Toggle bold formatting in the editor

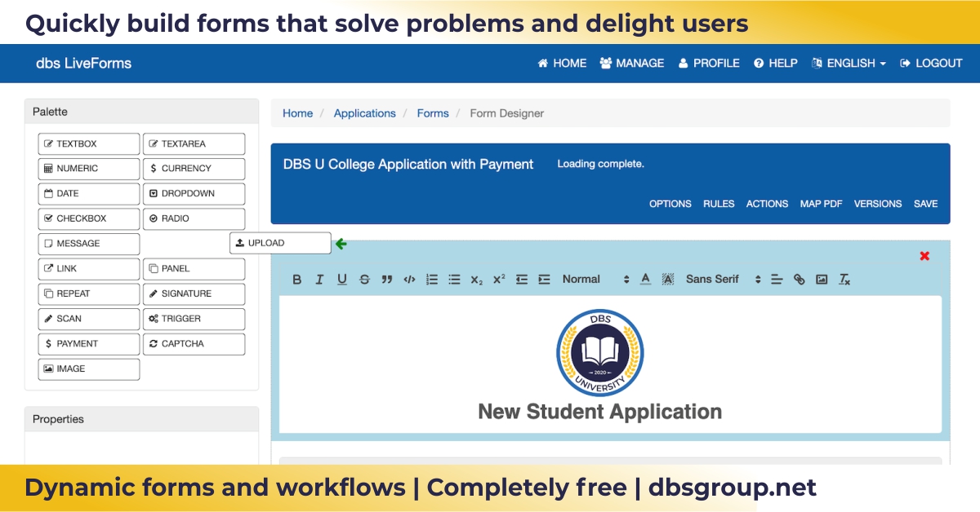pyautogui.click(x=297, y=280)
